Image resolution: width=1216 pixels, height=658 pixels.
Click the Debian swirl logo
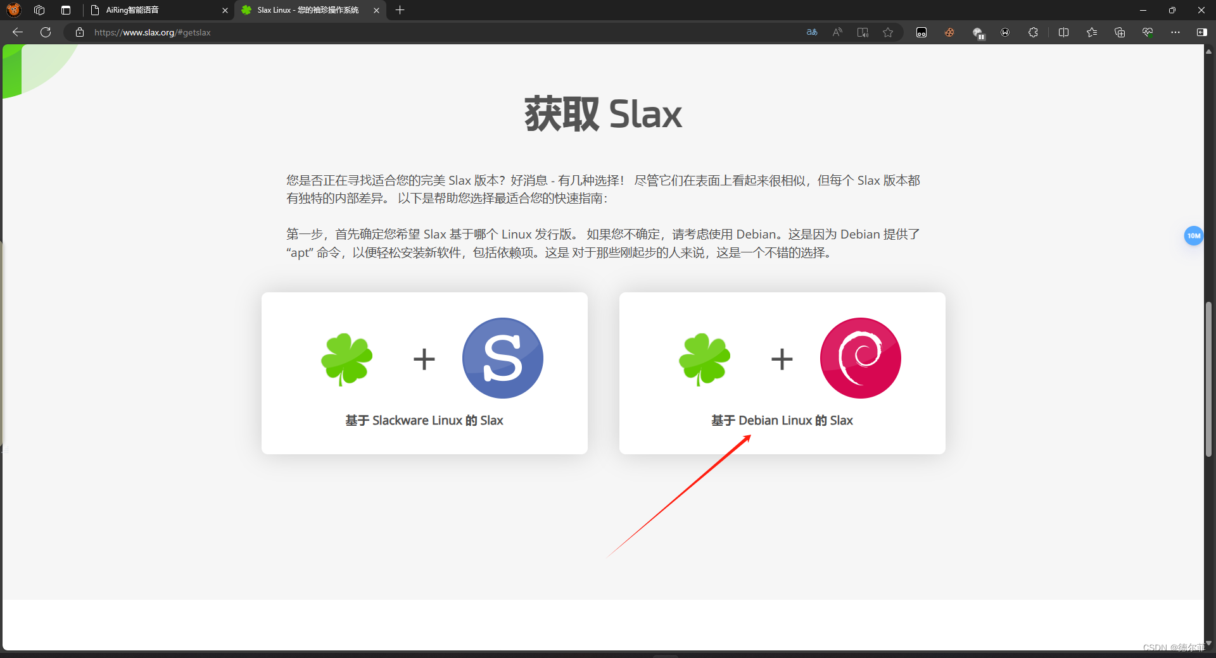tap(861, 358)
